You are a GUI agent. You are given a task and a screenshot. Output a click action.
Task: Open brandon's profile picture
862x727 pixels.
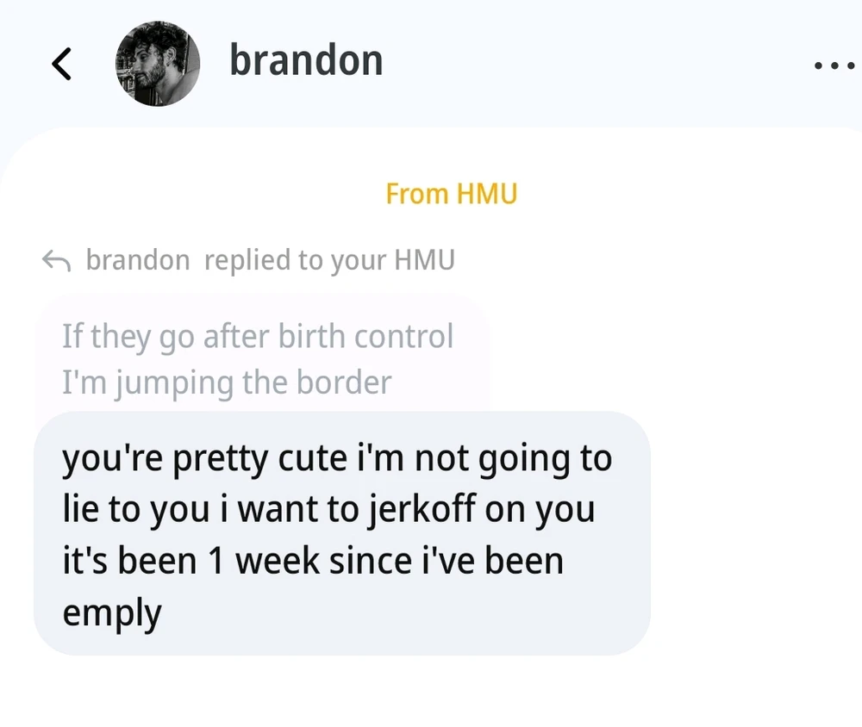pos(158,64)
